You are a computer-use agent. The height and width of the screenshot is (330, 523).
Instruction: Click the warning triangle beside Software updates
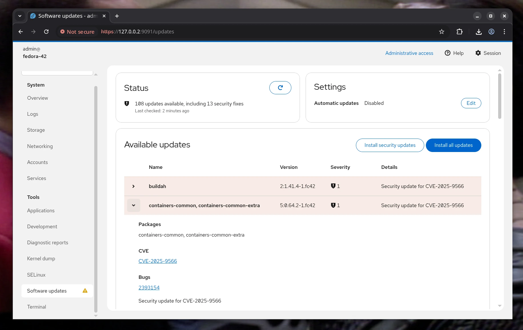[x=85, y=291]
